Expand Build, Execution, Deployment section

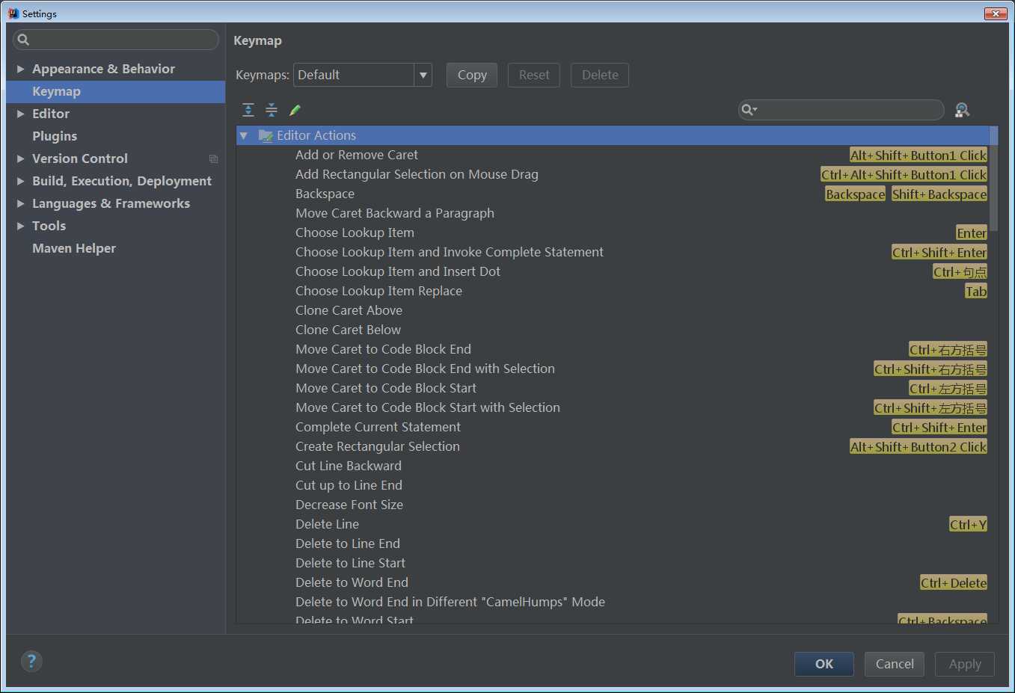[x=21, y=181]
